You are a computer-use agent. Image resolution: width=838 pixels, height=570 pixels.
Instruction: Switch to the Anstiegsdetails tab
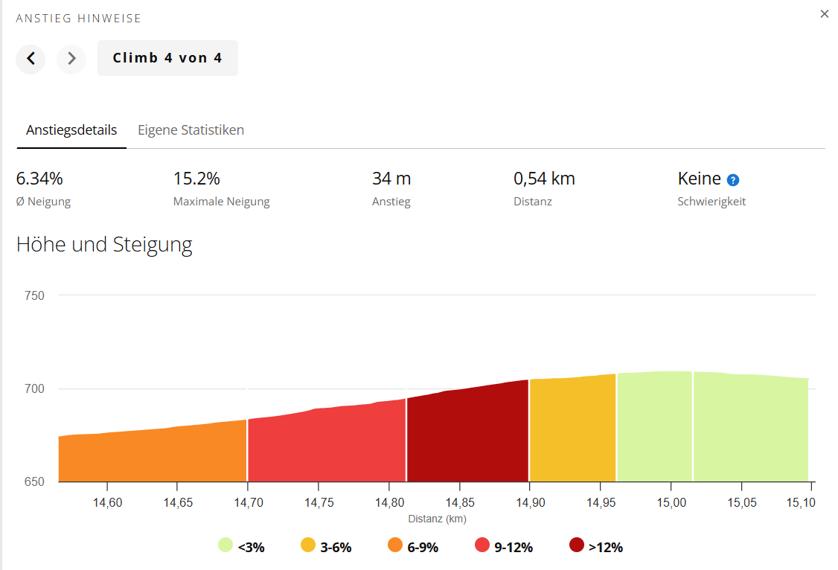click(71, 130)
